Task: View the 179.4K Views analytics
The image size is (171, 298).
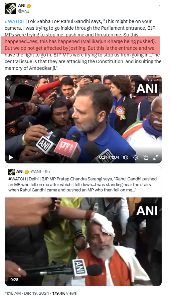Action: click(64, 293)
